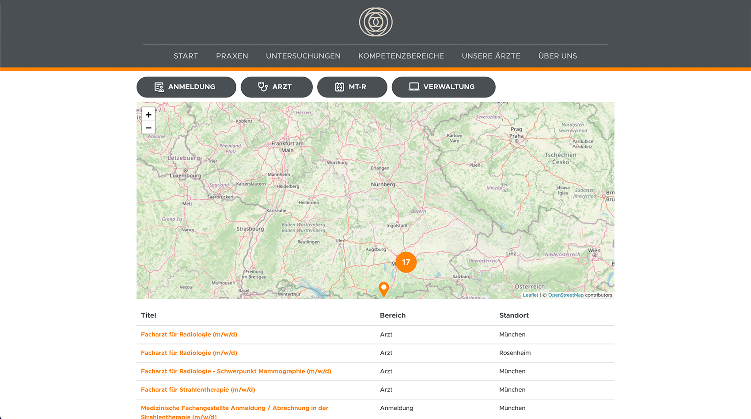Select the MT-R job filter
Viewport: 751px width, 419px height.
click(352, 87)
